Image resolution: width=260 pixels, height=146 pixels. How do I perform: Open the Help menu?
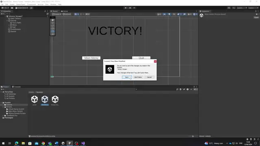coord(60,4)
